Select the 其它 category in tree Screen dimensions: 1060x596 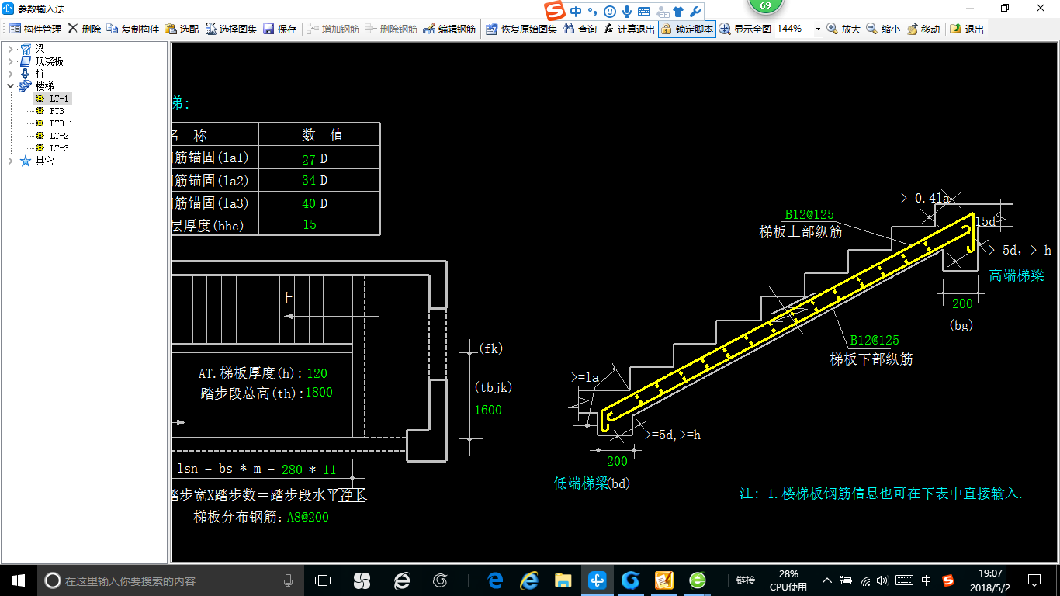44,161
